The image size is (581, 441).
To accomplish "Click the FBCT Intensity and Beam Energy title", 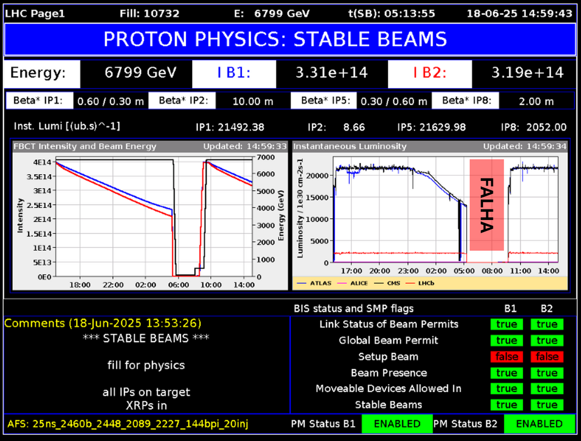I will (86, 147).
